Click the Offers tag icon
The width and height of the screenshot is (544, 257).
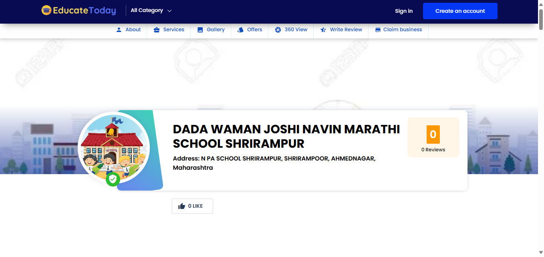pyautogui.click(x=240, y=29)
